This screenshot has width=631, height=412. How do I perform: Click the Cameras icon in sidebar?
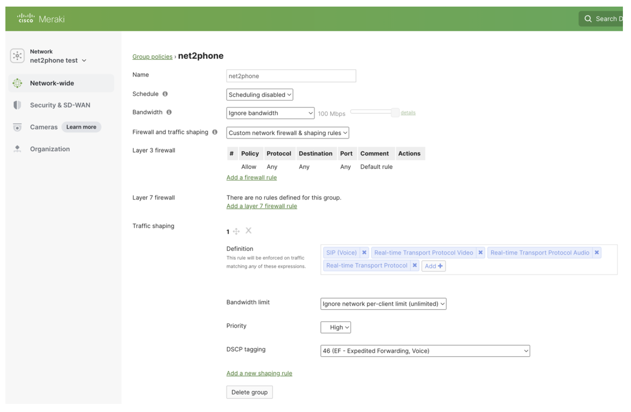[x=17, y=127]
